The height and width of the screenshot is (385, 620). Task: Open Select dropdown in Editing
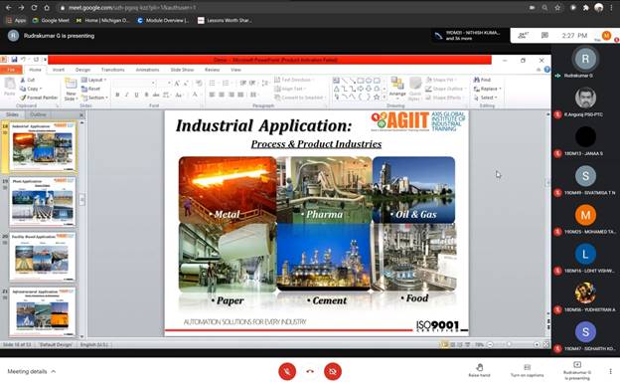pyautogui.click(x=486, y=97)
